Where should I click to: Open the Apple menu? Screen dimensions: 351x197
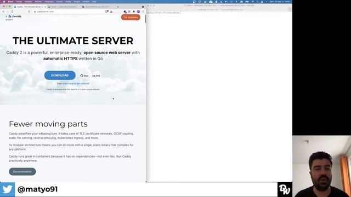pos(4,2)
